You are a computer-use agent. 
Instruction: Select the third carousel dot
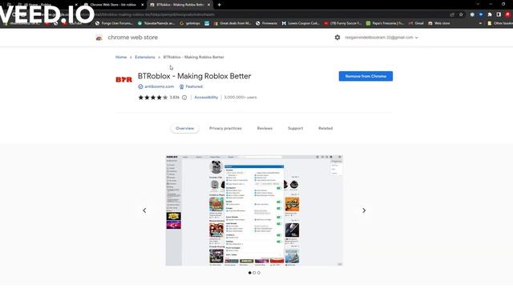(x=259, y=273)
